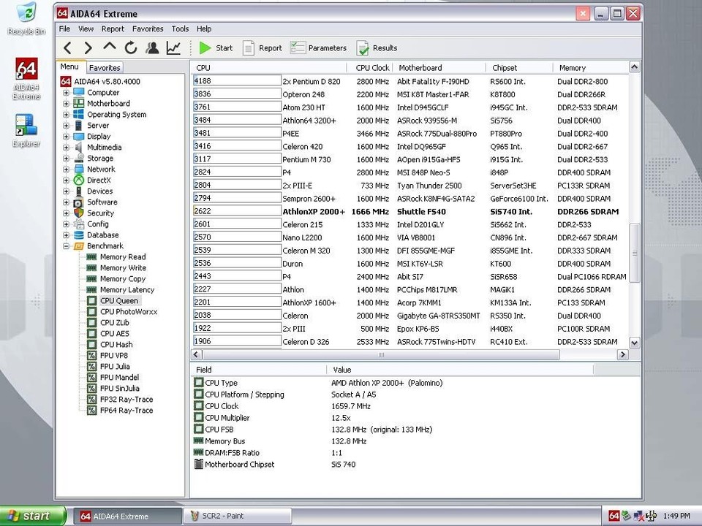Click the Back navigation arrow in toolbar

67,48
